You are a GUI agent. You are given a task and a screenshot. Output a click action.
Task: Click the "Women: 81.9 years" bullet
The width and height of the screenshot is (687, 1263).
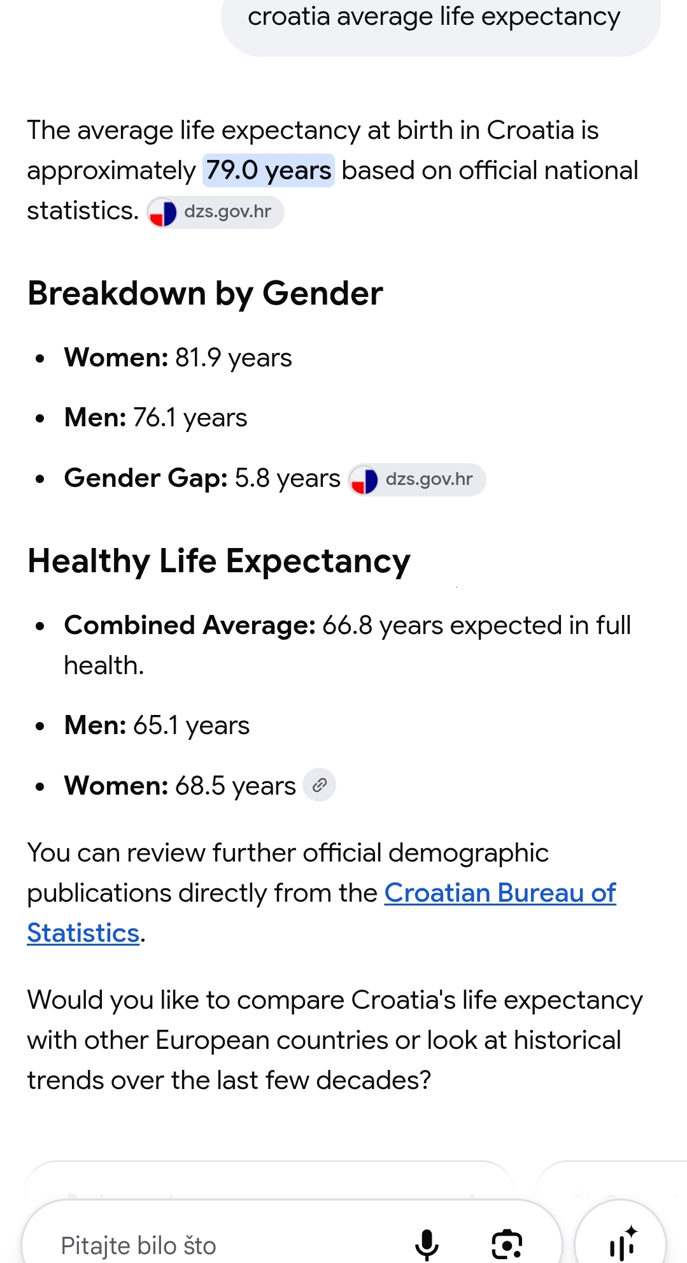(178, 358)
